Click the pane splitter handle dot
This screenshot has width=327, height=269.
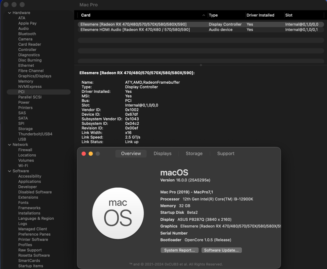tap(201, 65)
